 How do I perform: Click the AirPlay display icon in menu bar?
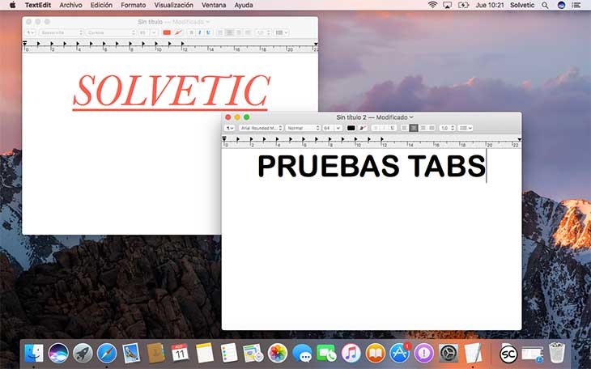448,5
